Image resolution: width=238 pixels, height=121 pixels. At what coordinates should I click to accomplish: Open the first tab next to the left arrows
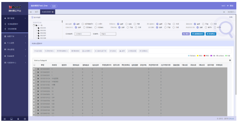point(37,12)
